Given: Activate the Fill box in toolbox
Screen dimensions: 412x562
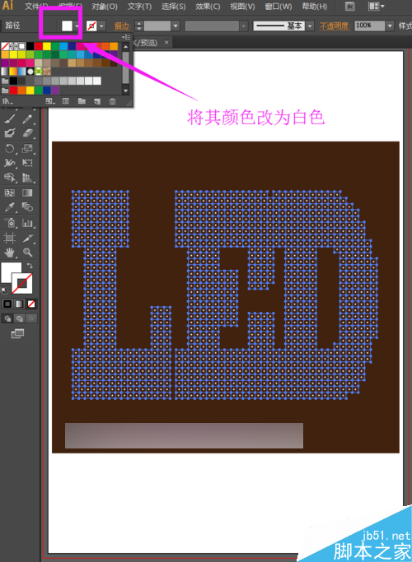Looking at the screenshot, I should tap(8, 271).
